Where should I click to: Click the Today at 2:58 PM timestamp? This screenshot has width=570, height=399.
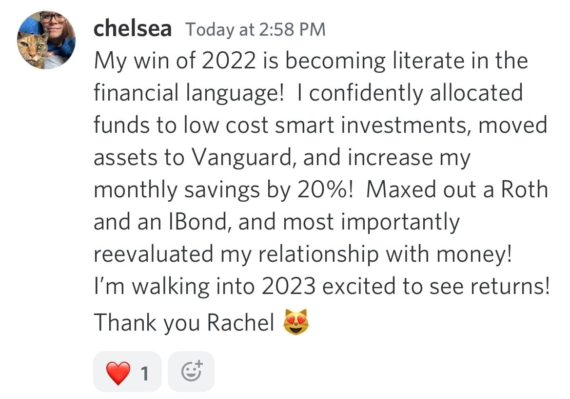tap(255, 29)
